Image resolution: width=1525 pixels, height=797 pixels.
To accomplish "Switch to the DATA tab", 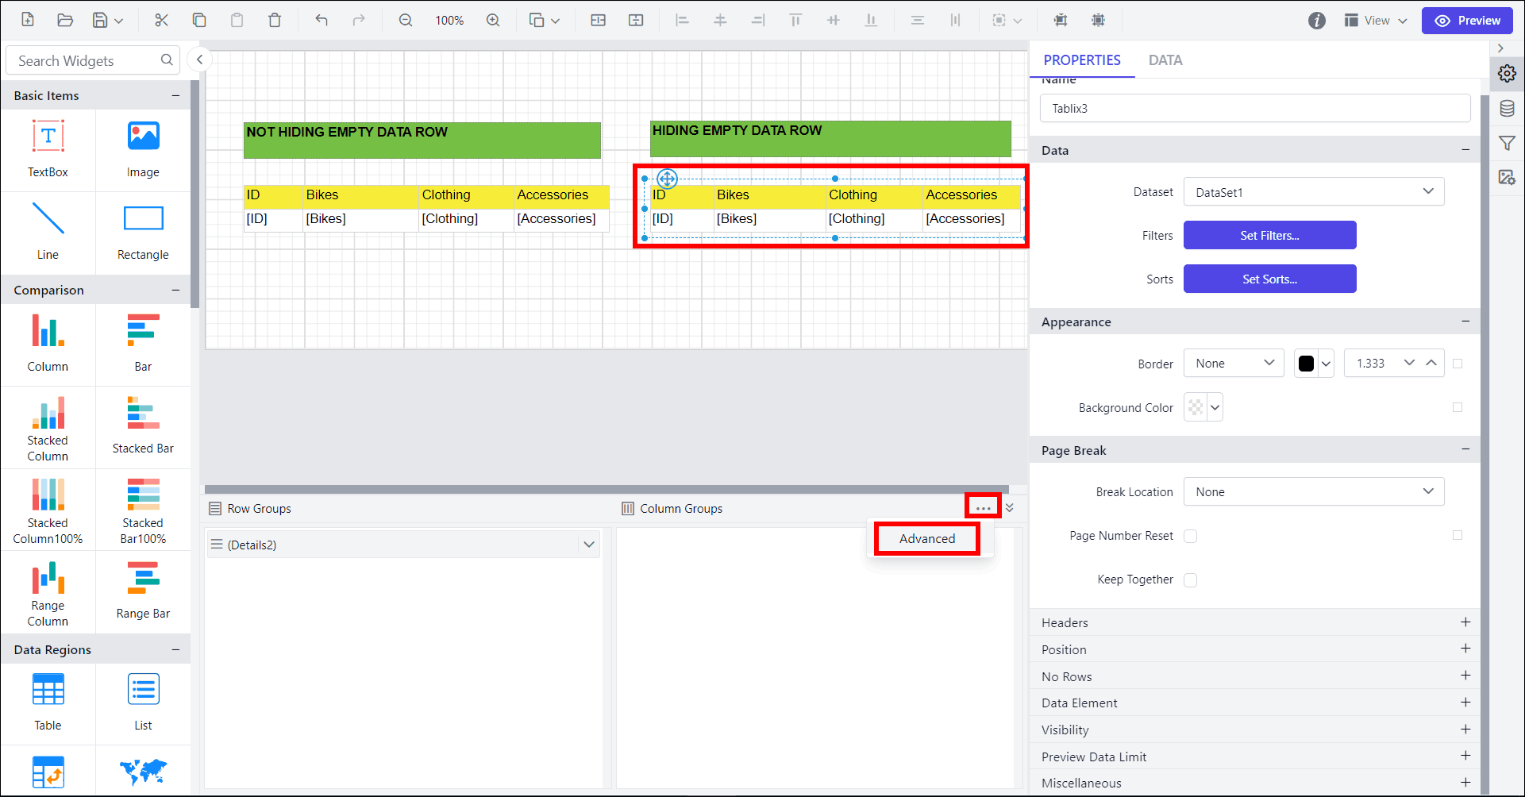I will [x=1165, y=60].
